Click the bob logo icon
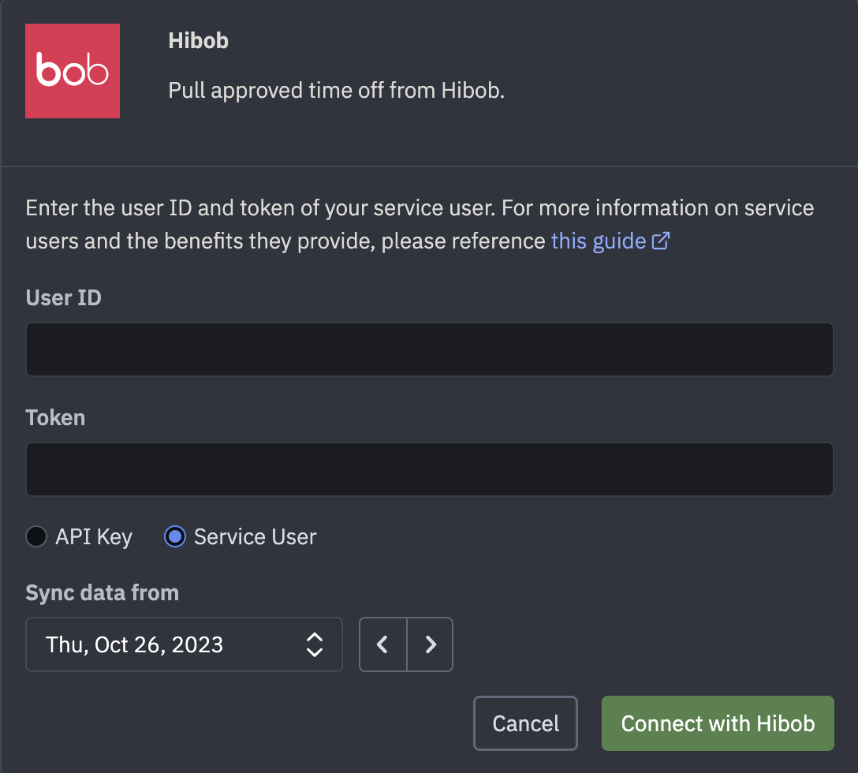858x773 pixels. [72, 71]
